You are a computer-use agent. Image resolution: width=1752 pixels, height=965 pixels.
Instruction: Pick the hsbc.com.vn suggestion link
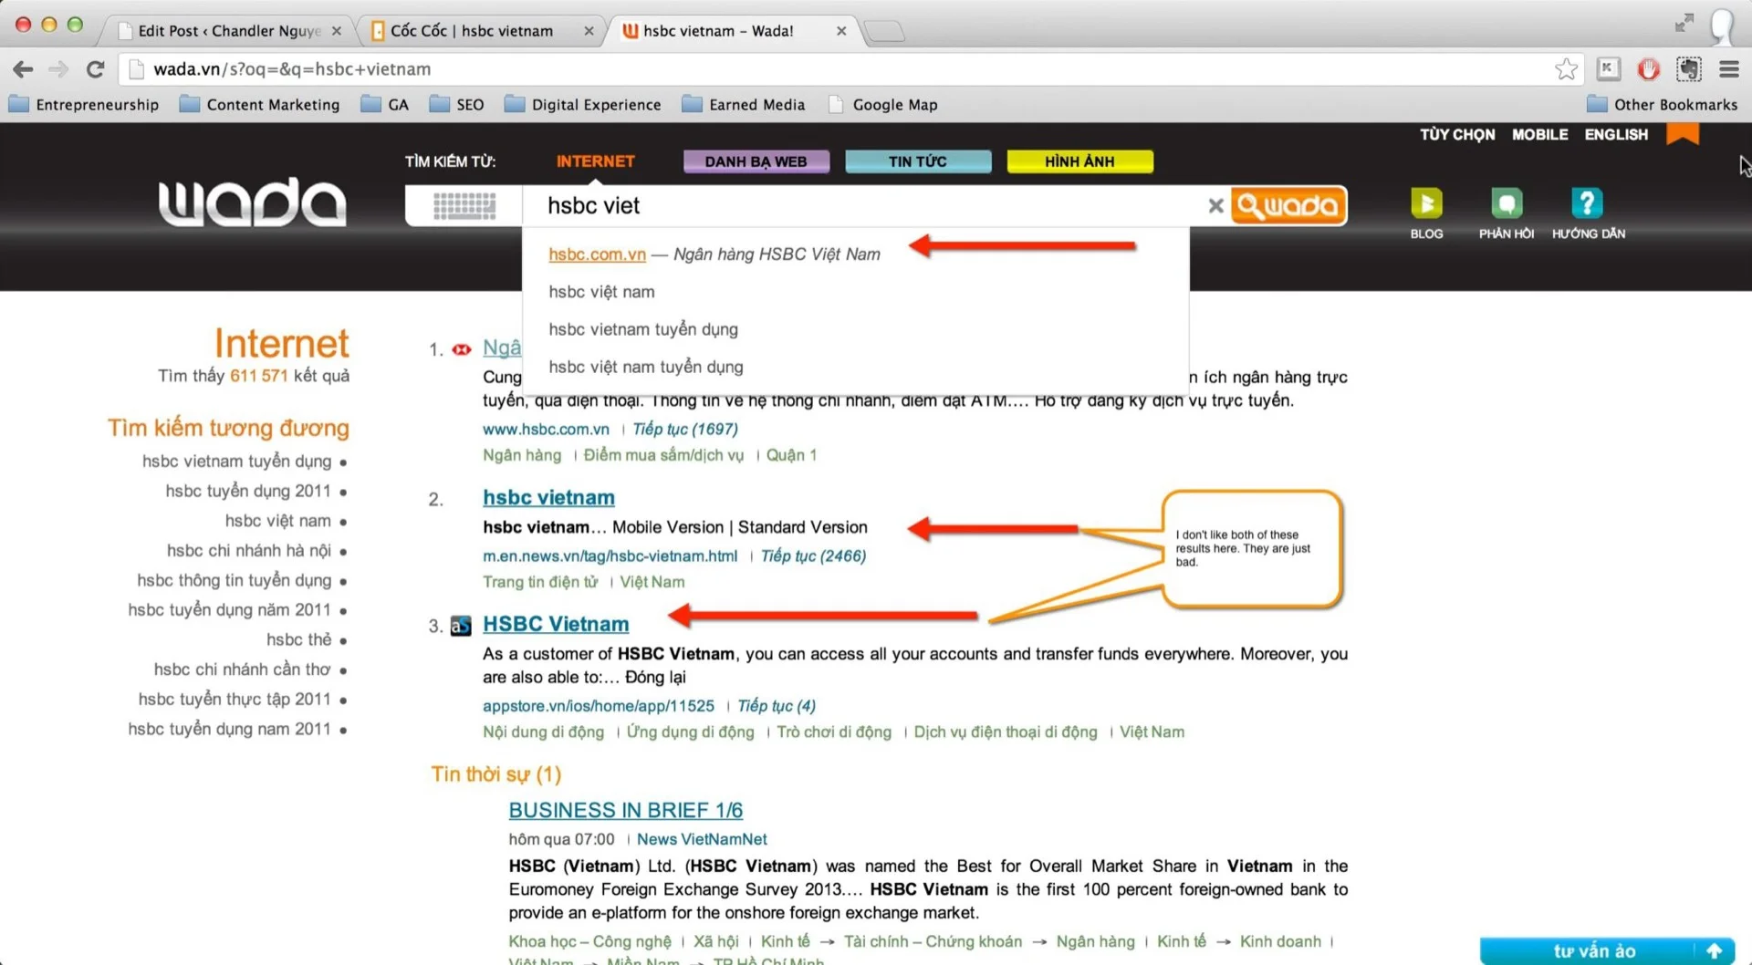597,254
